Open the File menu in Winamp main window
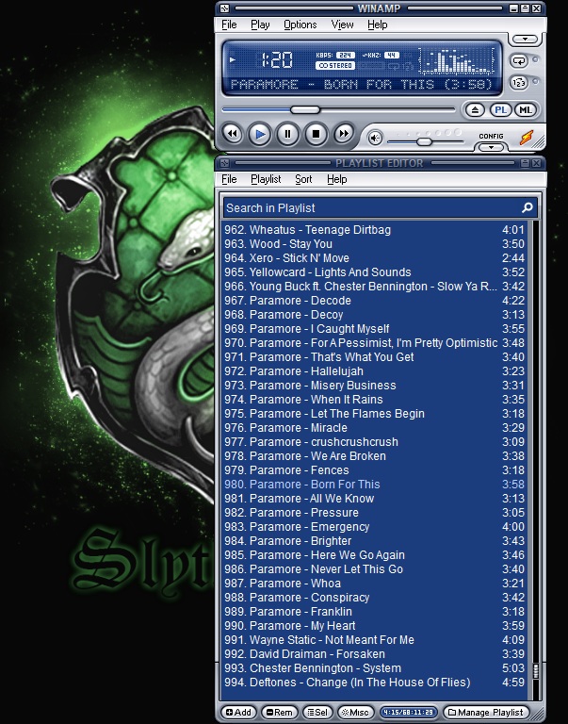 [229, 25]
